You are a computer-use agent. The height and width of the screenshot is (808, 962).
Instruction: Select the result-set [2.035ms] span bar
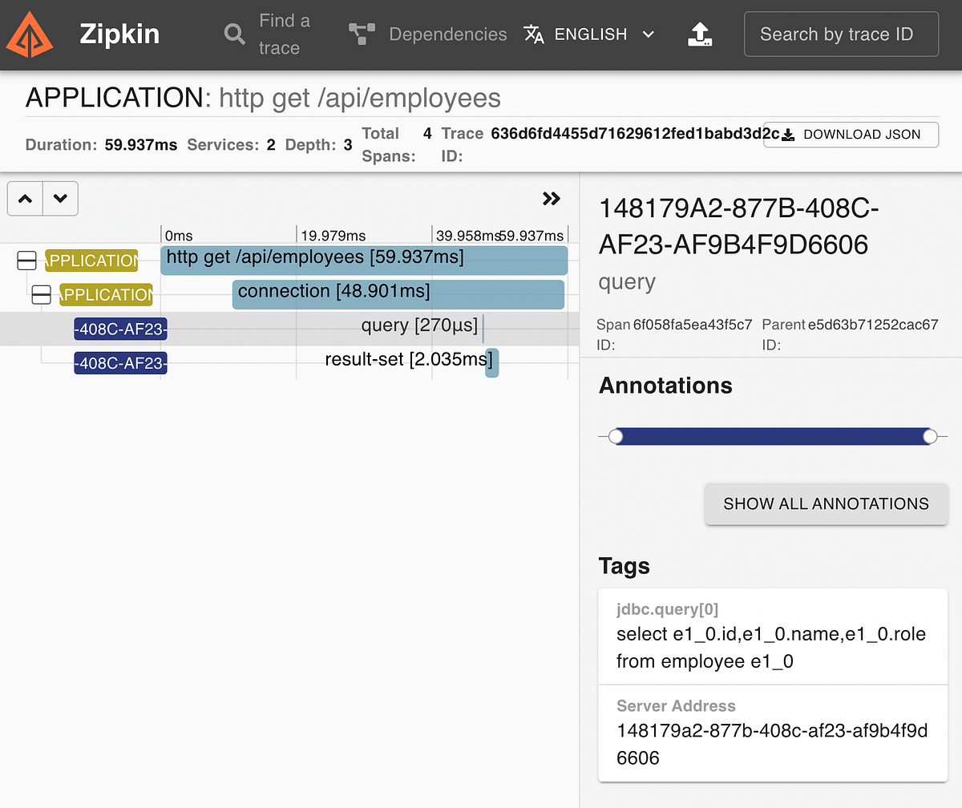(x=493, y=362)
